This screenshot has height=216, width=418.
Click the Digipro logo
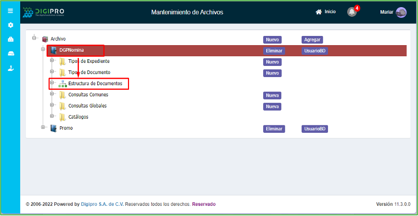(43, 12)
